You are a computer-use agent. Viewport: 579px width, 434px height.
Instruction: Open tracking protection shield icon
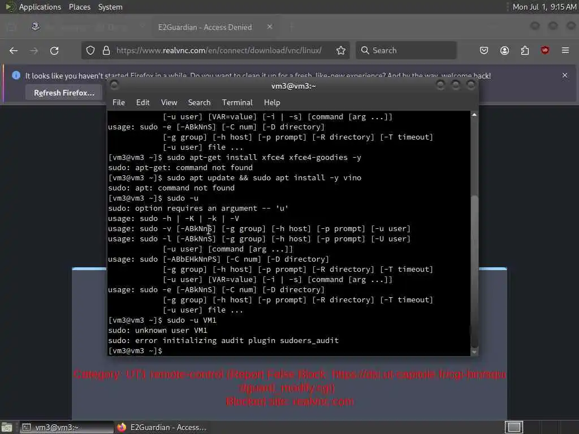(90, 50)
